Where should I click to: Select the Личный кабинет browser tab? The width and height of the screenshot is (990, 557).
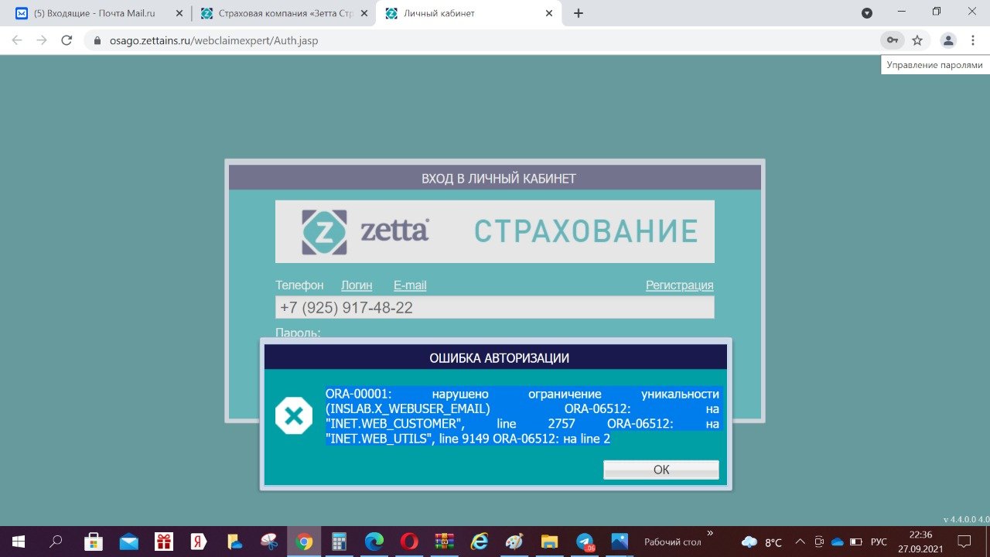pos(468,13)
